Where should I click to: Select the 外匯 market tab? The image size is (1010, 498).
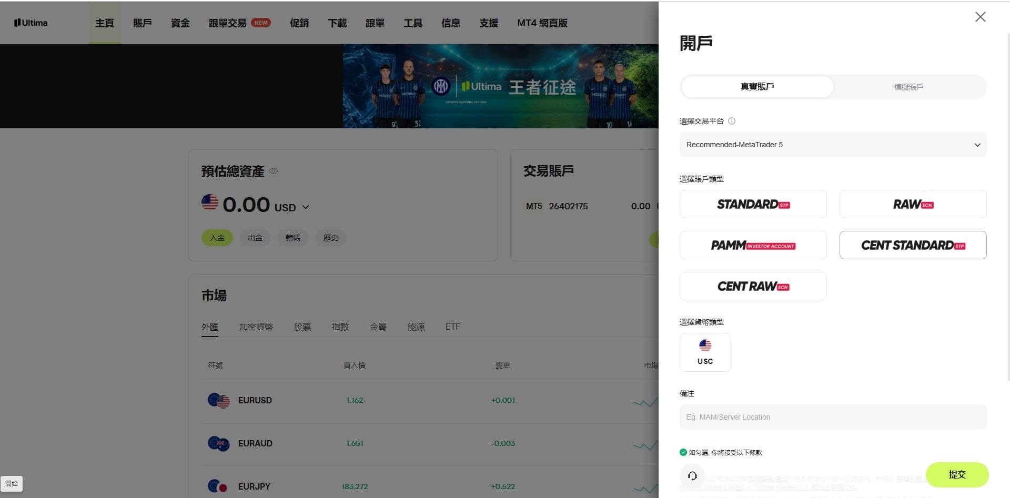click(210, 327)
